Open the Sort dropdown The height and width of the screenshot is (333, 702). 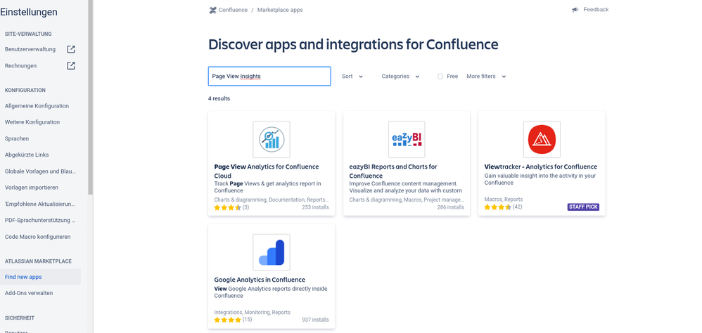tap(352, 77)
